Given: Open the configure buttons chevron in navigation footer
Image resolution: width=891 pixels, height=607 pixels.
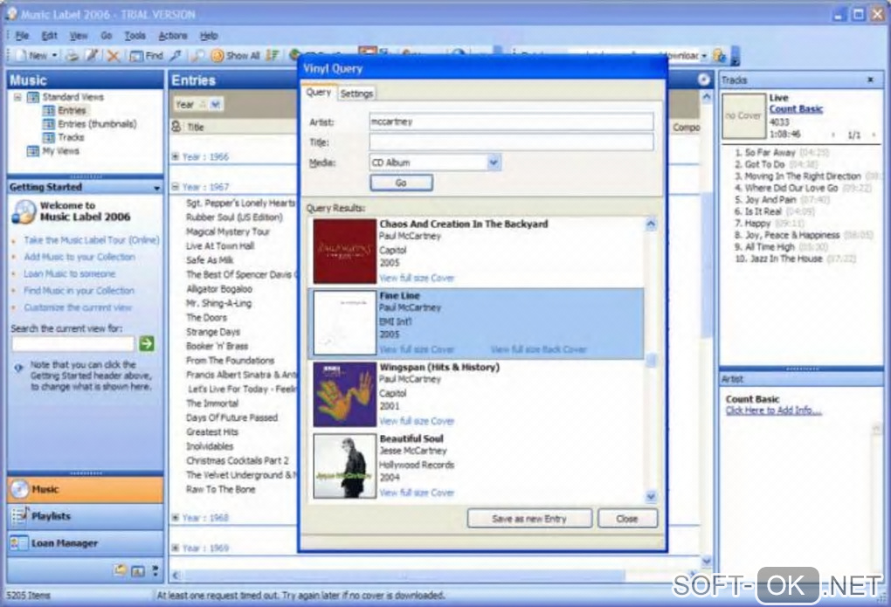Looking at the screenshot, I should click(155, 570).
